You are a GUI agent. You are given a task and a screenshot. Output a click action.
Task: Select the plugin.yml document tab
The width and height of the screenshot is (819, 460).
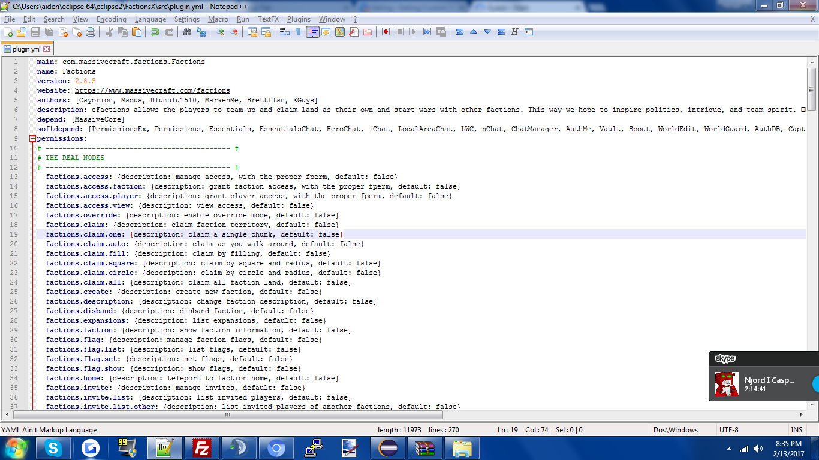pos(27,49)
